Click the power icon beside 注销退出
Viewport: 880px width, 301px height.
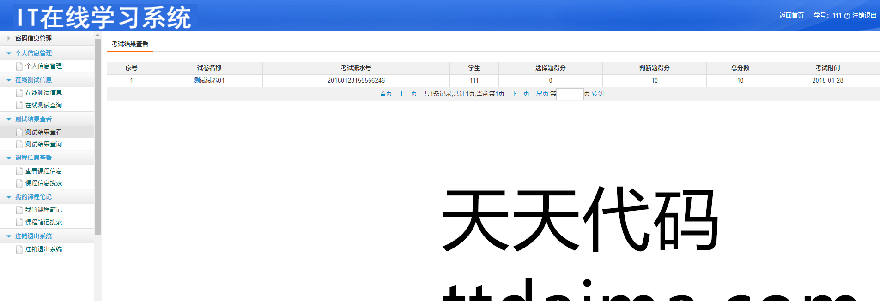pyautogui.click(x=847, y=16)
